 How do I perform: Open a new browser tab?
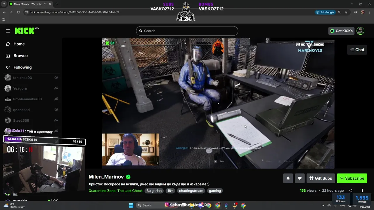(x=57, y=4)
